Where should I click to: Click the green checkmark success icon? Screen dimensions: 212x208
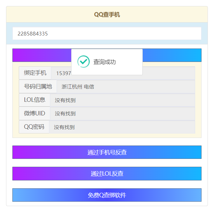point(83,62)
